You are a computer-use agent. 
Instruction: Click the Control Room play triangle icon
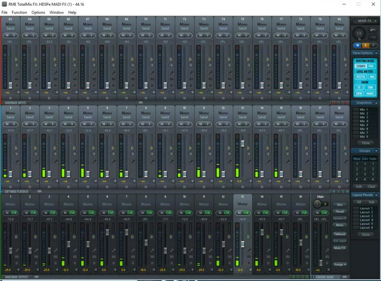pyautogui.click(x=313, y=277)
